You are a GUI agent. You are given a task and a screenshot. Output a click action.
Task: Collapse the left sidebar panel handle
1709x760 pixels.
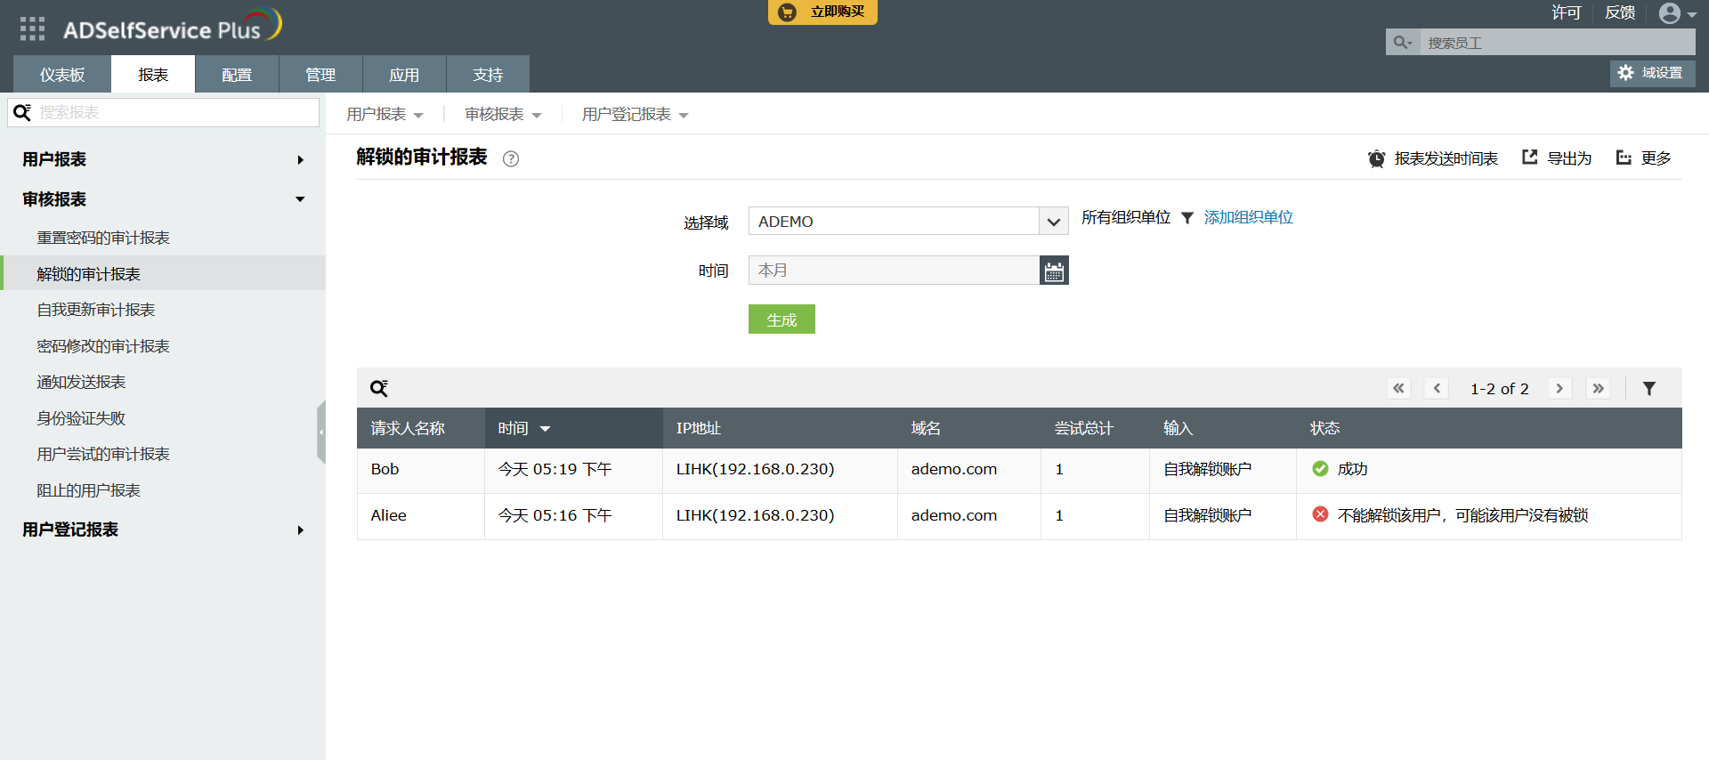tap(321, 432)
